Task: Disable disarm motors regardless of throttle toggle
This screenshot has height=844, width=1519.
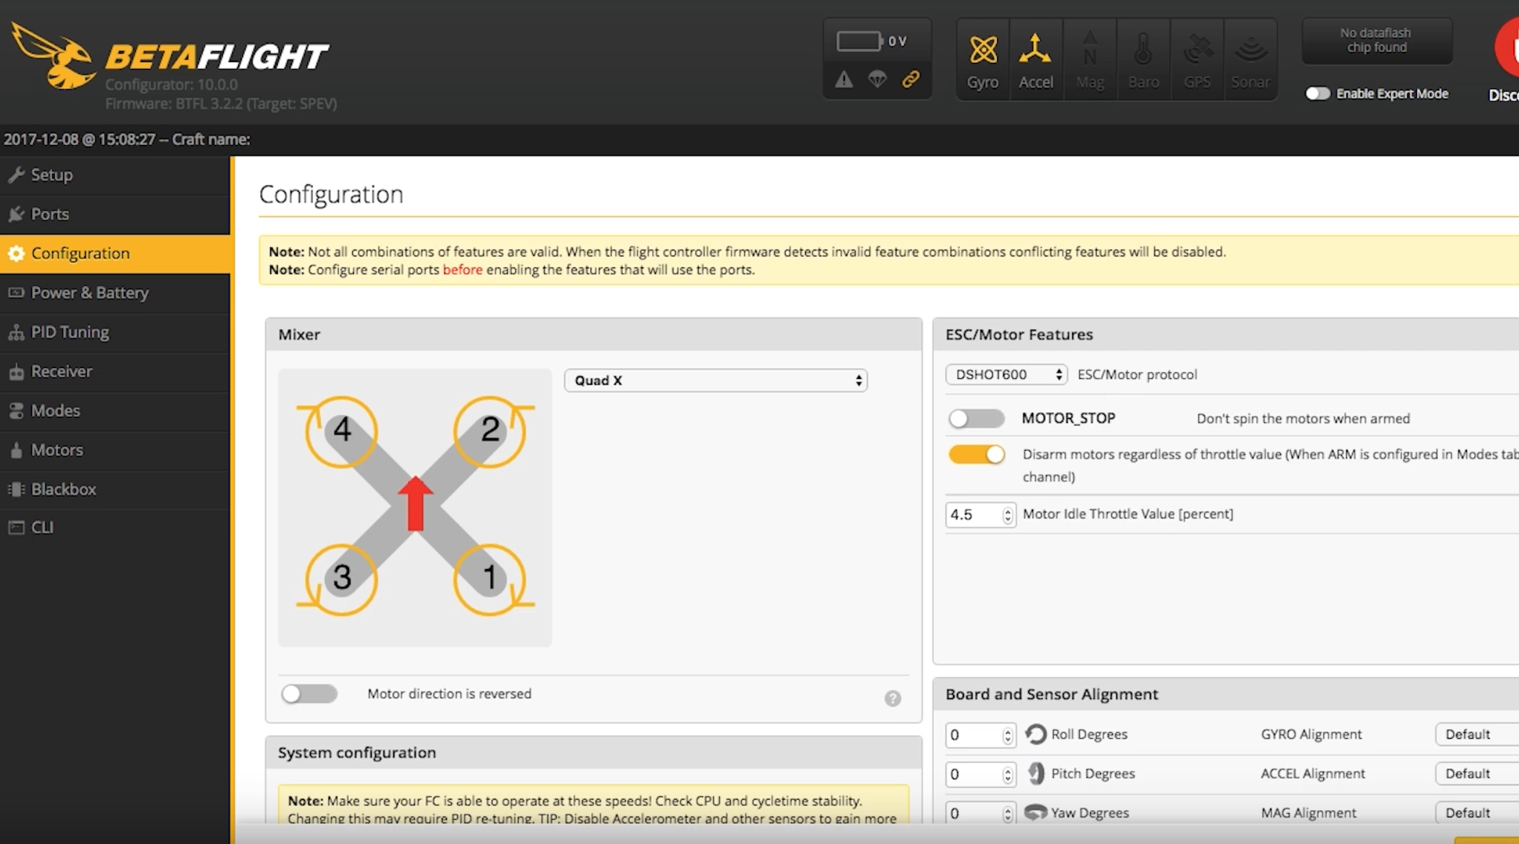Action: point(976,454)
